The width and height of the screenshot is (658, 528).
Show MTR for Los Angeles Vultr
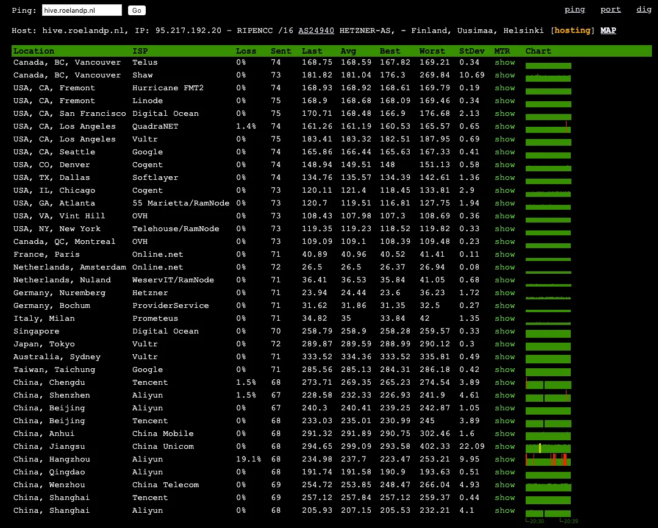pyautogui.click(x=504, y=139)
